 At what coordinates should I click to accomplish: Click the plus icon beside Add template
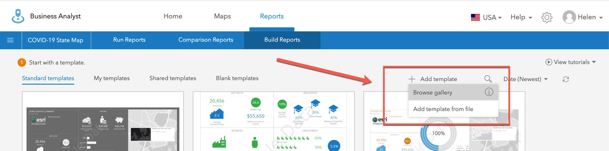click(412, 79)
